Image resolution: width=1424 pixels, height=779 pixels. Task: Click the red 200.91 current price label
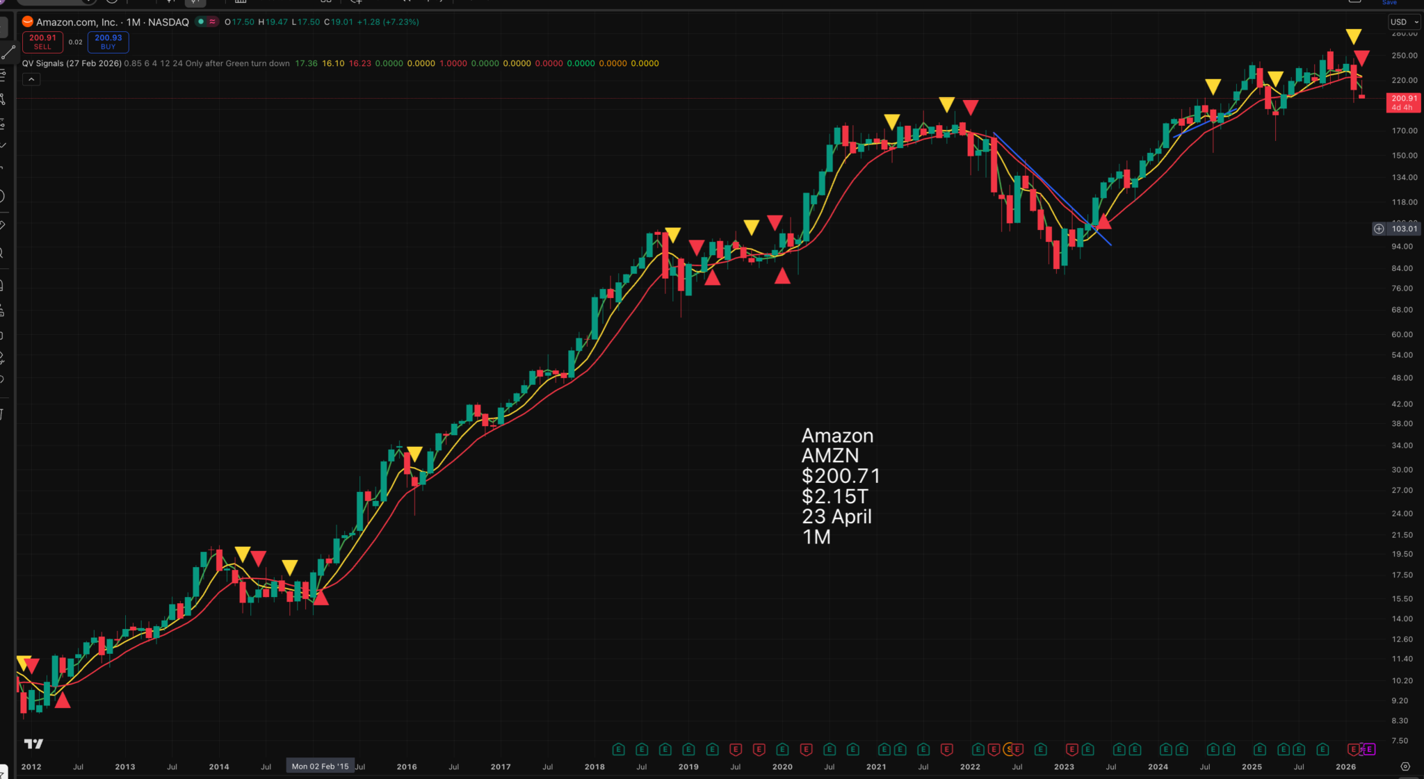click(1403, 102)
